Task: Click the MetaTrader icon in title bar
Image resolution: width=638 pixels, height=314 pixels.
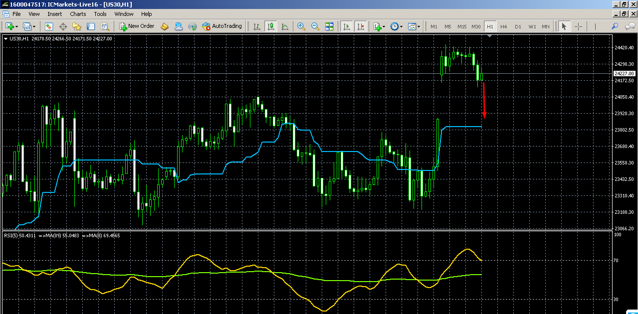Action: (4, 4)
